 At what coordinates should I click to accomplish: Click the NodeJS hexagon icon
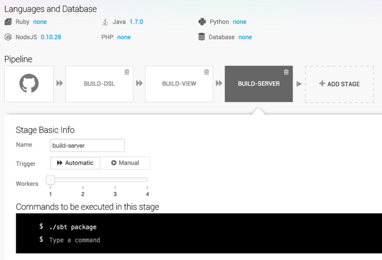point(8,37)
